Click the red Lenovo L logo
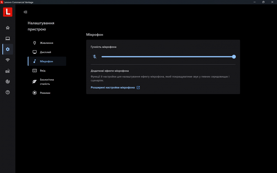 click(x=8, y=12)
